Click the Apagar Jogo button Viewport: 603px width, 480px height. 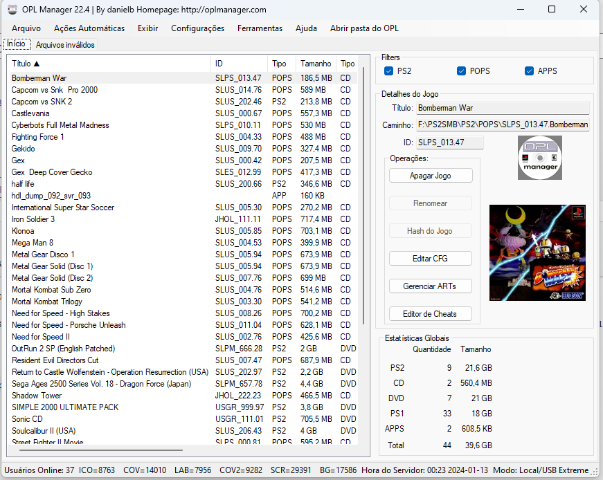(x=431, y=176)
